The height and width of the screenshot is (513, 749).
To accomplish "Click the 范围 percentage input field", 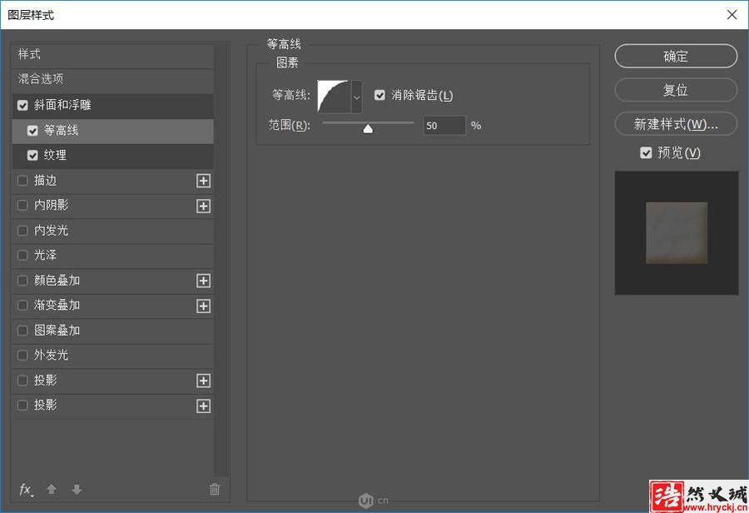I will pyautogui.click(x=444, y=126).
